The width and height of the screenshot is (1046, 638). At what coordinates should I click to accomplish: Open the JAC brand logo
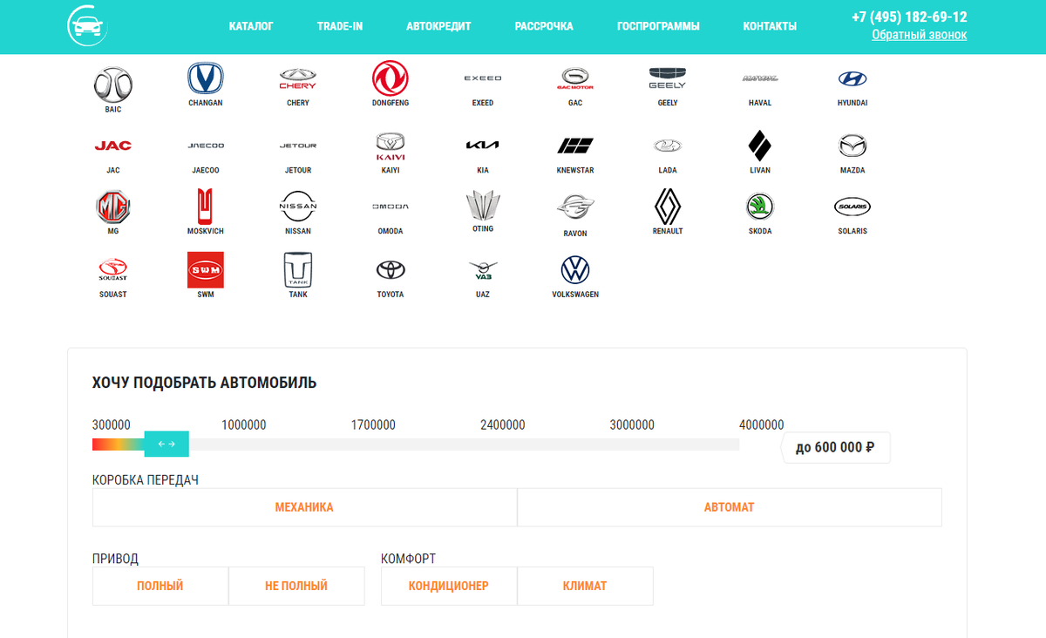point(113,146)
